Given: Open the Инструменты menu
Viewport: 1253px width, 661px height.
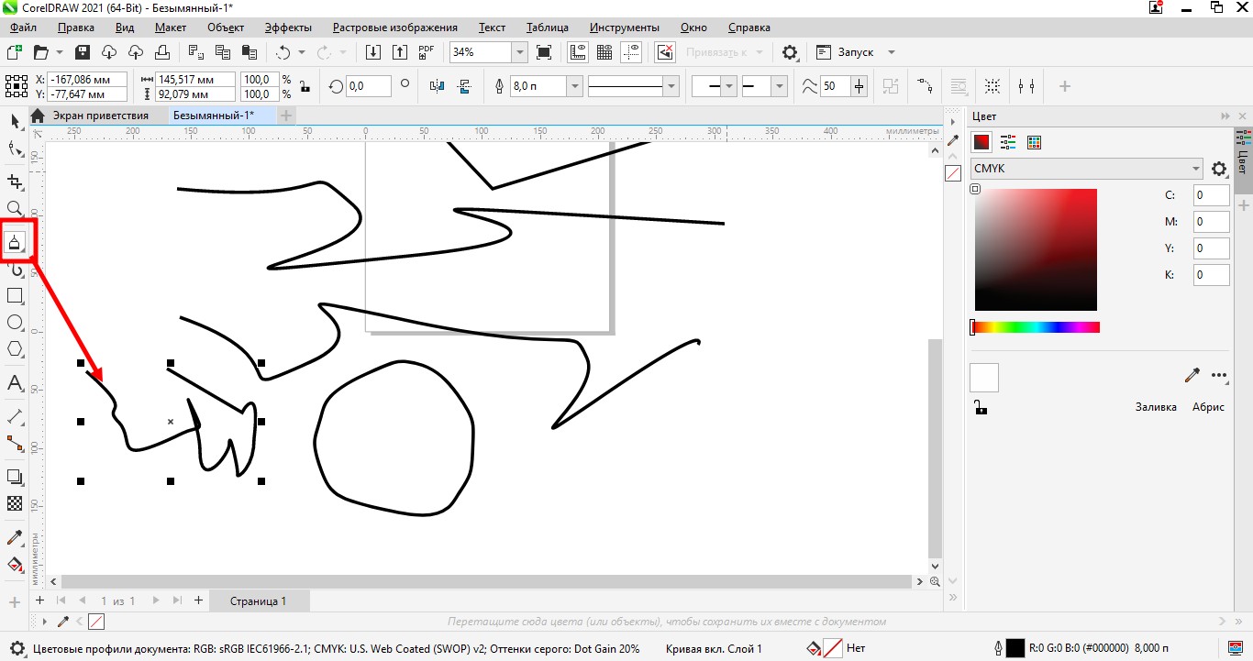Looking at the screenshot, I should tap(624, 28).
